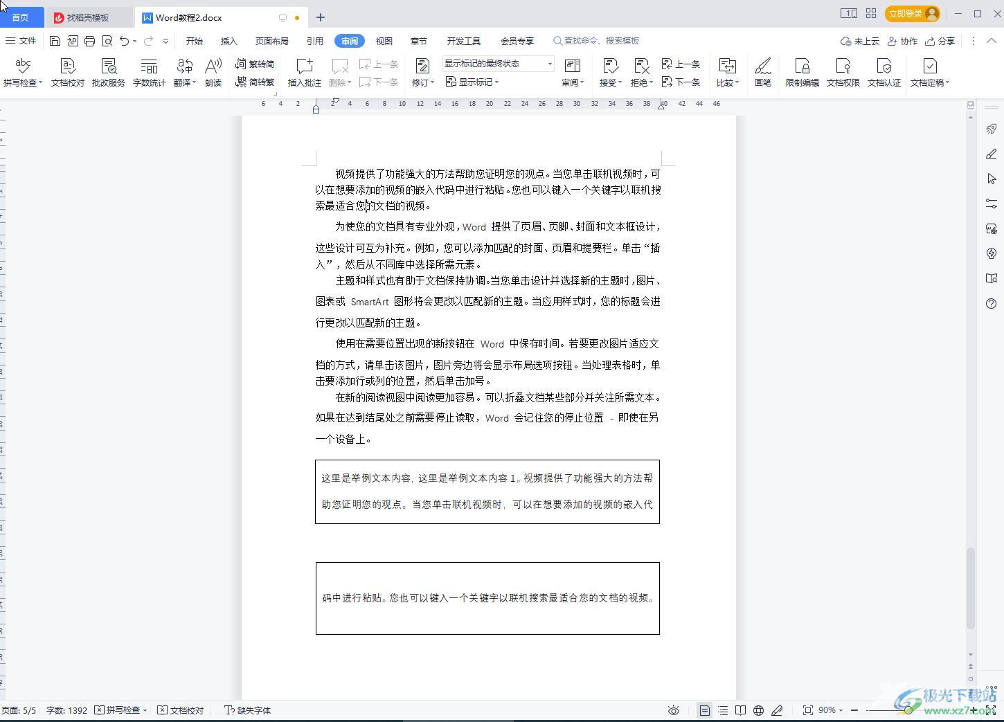Start 朗读 read aloud
Screen dimensions: 1004x722
[213, 72]
